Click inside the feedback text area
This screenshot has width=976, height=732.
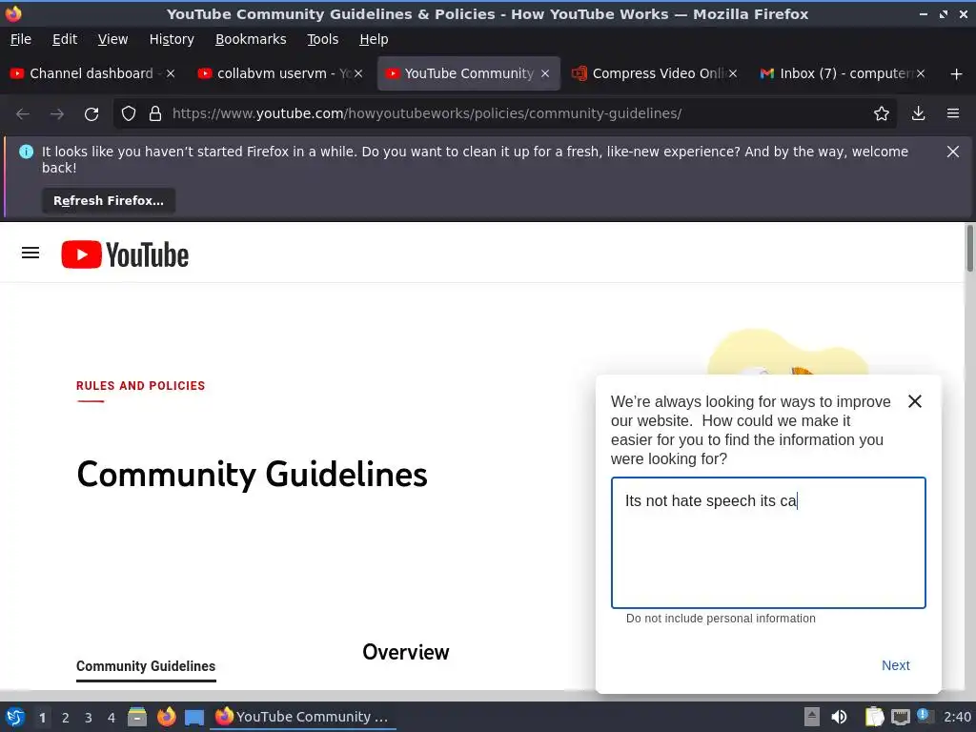(x=768, y=542)
